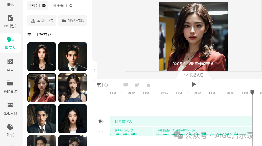
Task: Select the 照片数字人 track clip
Action: [x=181, y=121]
